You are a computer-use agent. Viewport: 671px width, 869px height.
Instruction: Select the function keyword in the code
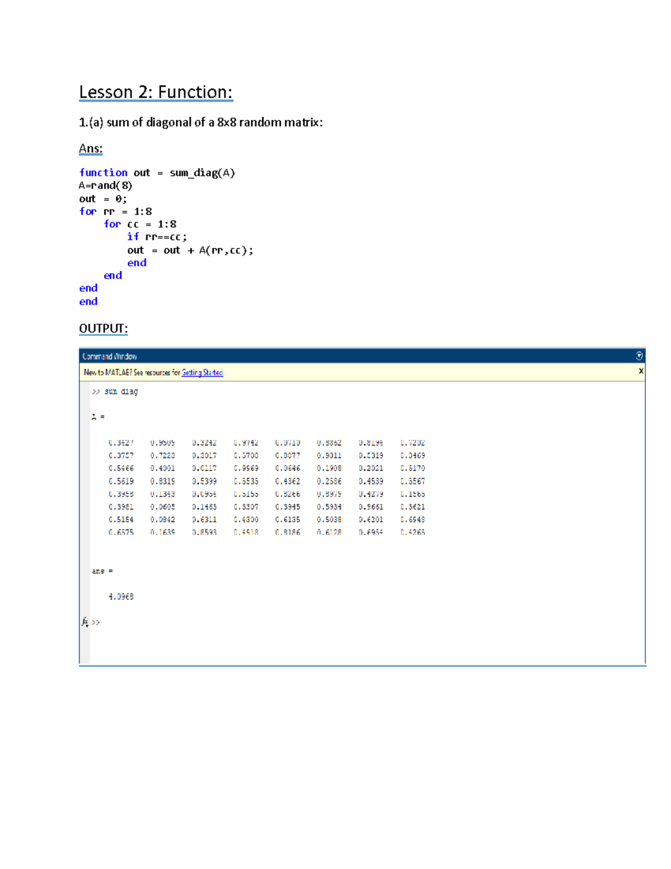point(103,172)
